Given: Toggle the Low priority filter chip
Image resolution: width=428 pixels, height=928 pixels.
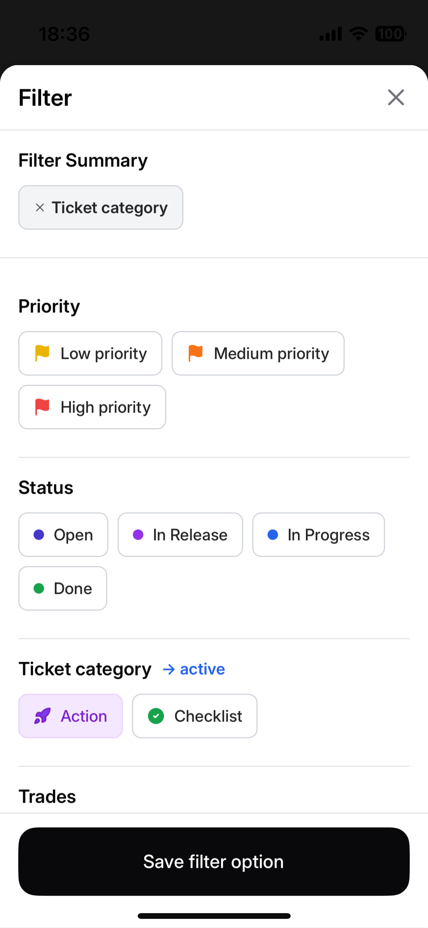Looking at the screenshot, I should pos(91,354).
